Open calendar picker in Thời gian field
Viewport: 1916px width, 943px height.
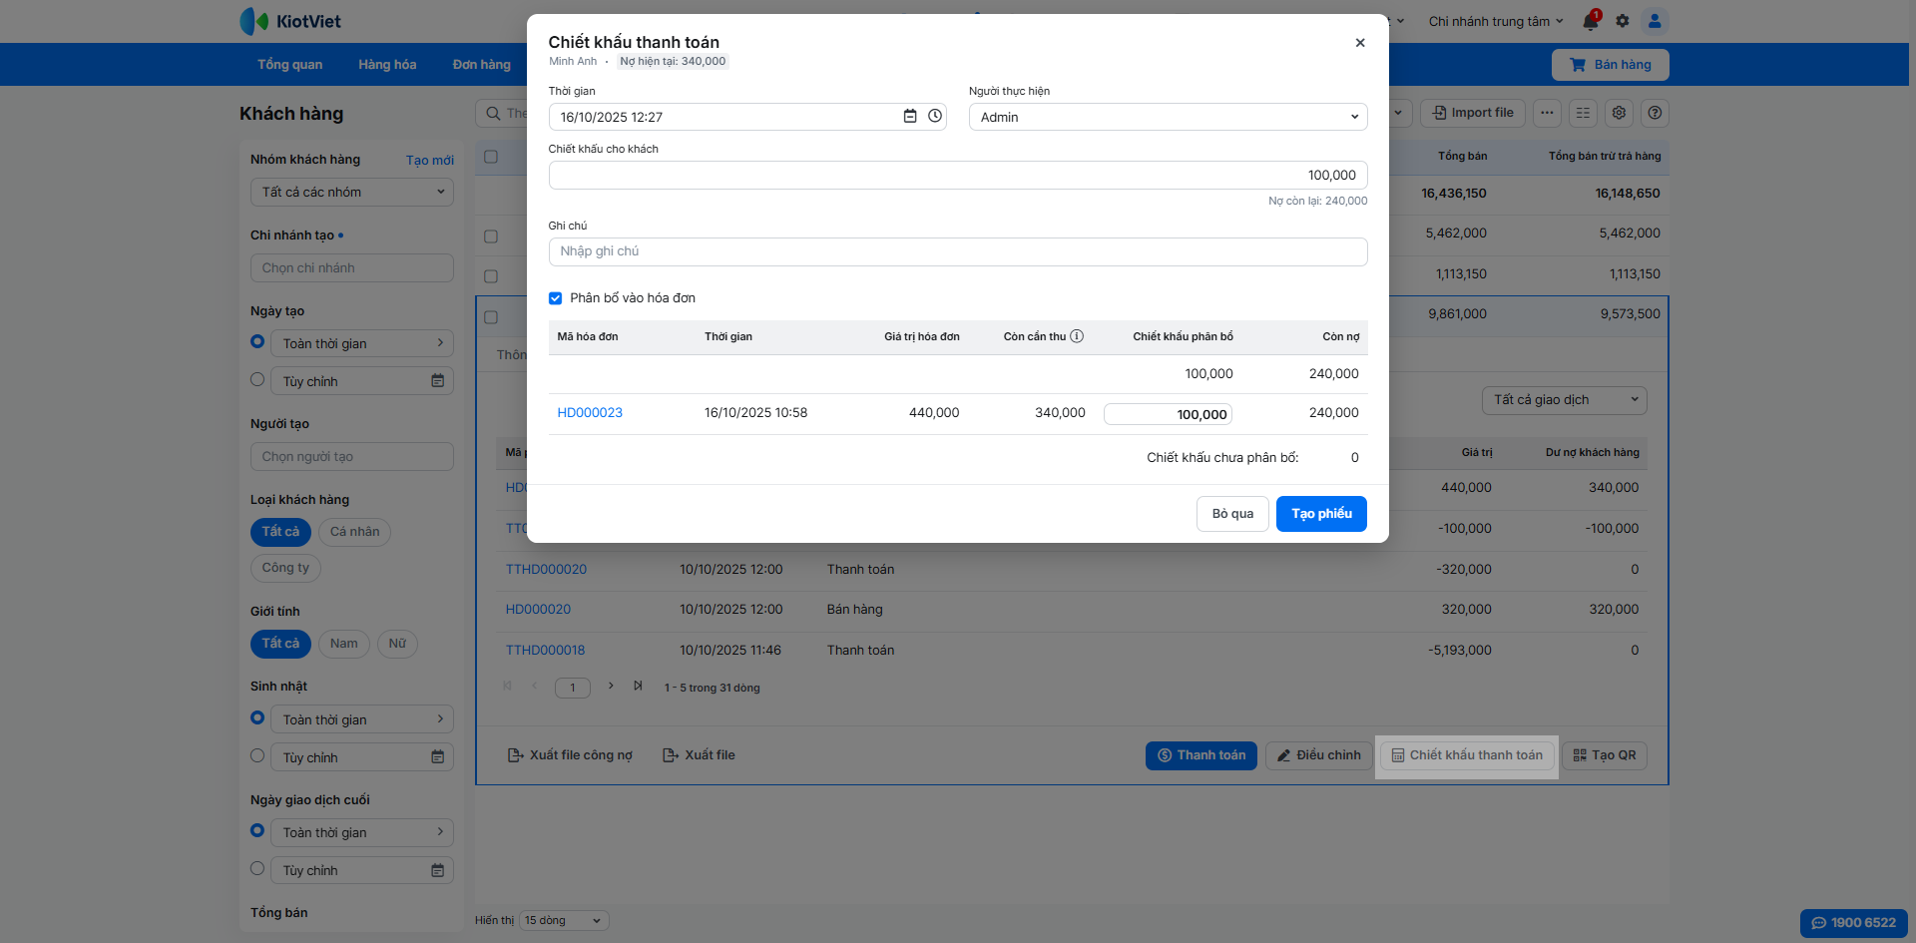[x=909, y=117]
